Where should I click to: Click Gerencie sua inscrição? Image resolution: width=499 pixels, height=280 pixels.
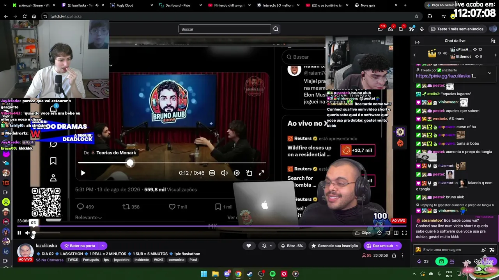334,246
